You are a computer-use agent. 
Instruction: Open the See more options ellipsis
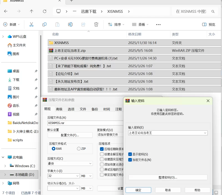[158, 24]
